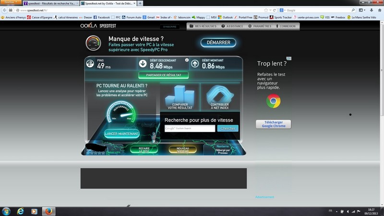Viewport: 384px width, 216px height.
Task: Click the performance gauge graphic
Action: [121, 112]
